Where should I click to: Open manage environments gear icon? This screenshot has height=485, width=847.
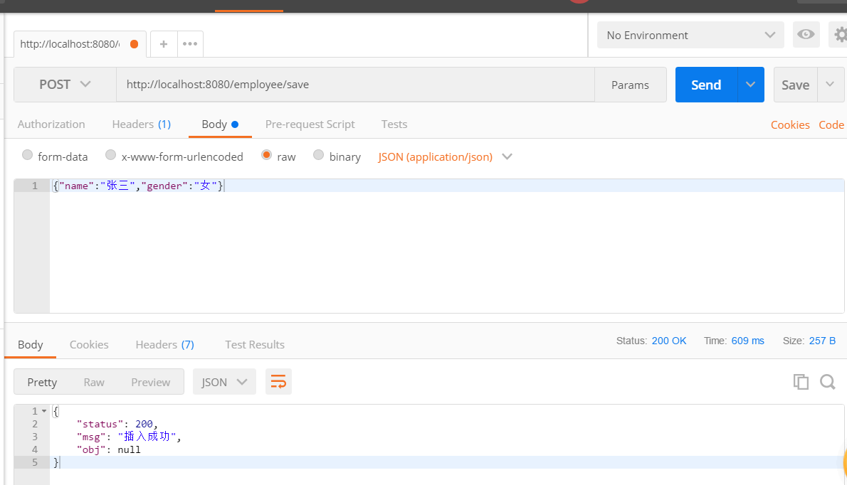click(840, 35)
